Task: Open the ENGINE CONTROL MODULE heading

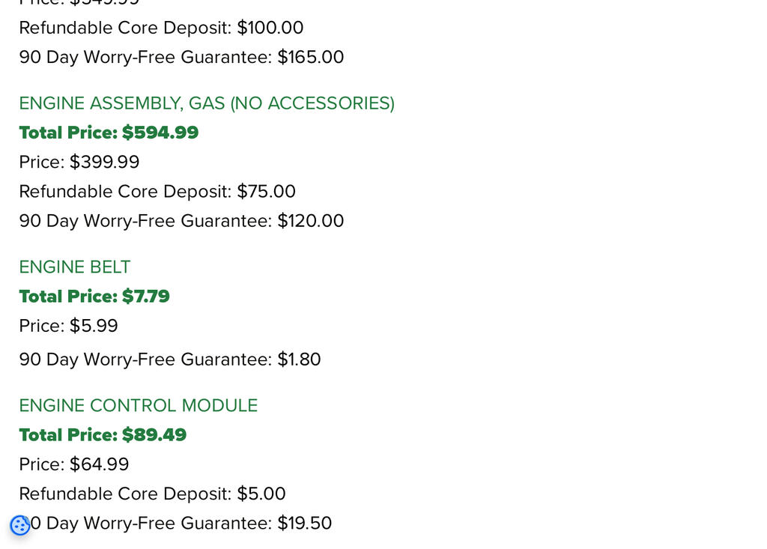Action: (139, 406)
